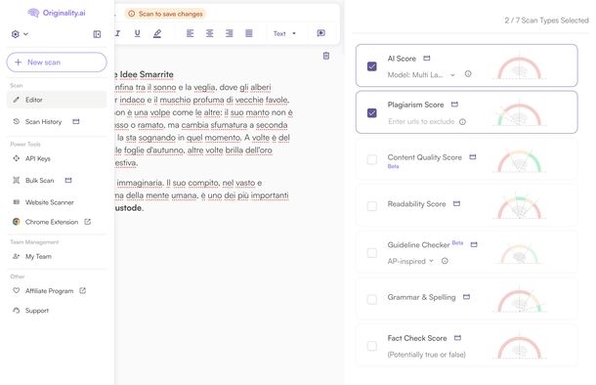
Task: Click external link icon next to Affiliate Program
Action: [x=82, y=291]
